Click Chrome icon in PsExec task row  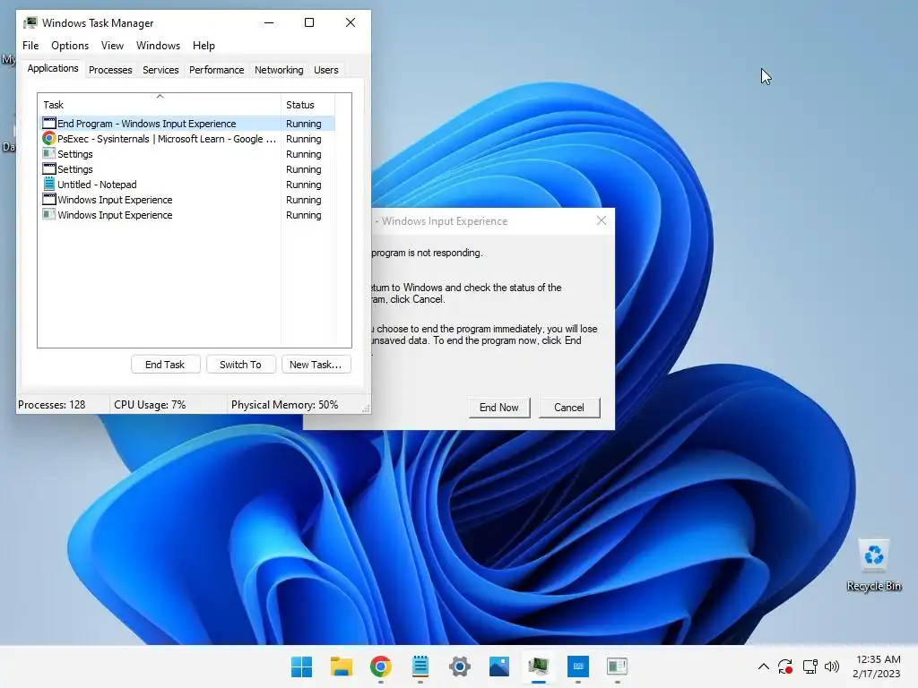tap(48, 139)
